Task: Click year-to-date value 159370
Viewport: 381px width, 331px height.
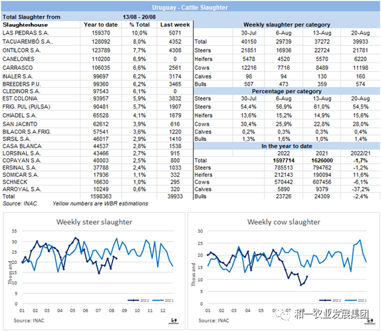Action: point(101,33)
